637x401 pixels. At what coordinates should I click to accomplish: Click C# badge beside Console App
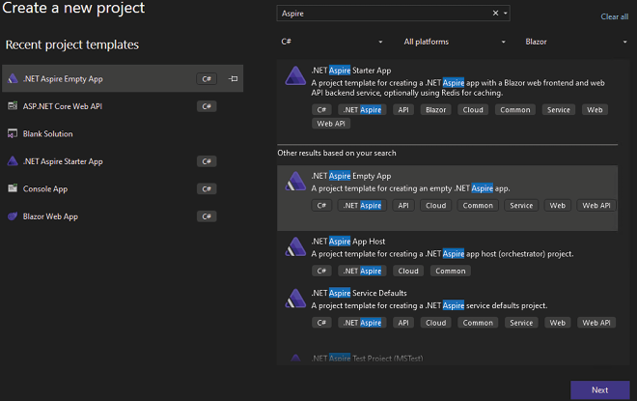(207, 188)
